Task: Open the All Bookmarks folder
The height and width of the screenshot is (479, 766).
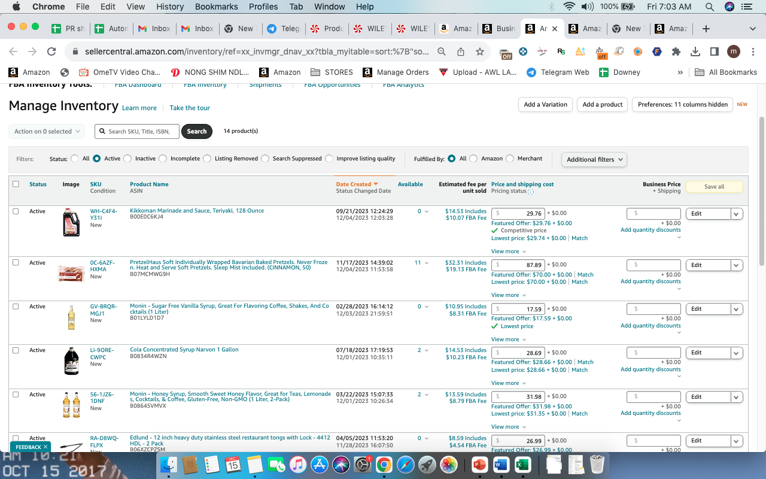Action: pyautogui.click(x=726, y=72)
